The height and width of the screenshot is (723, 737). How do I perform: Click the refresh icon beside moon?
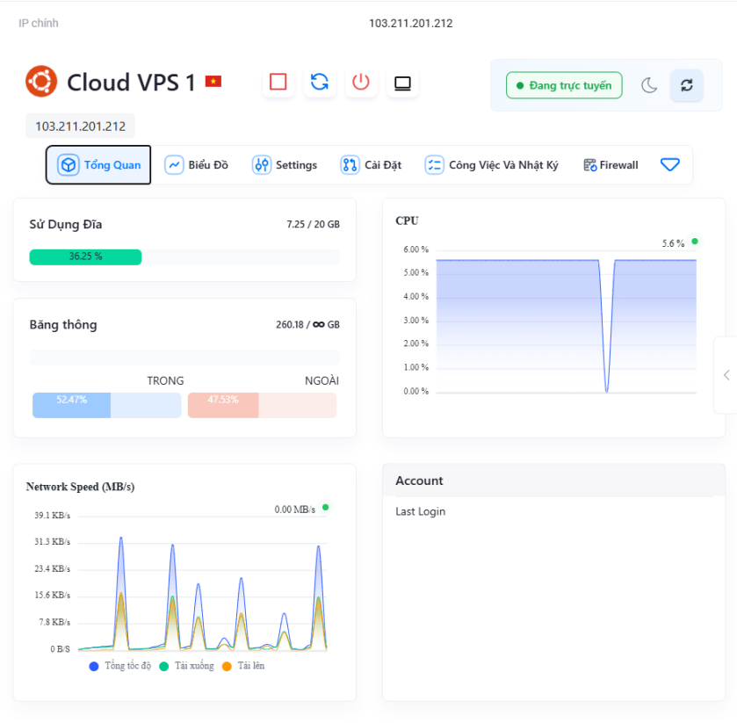(687, 85)
